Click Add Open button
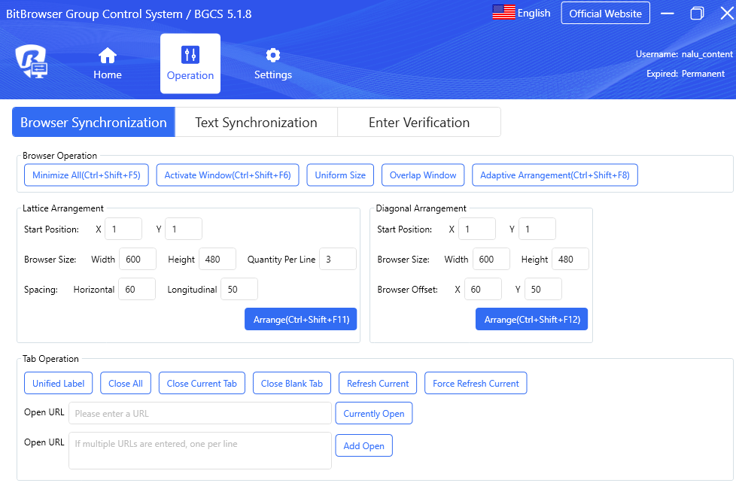The image size is (736, 483). click(363, 445)
